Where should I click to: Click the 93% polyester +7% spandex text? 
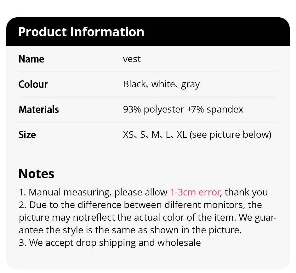coord(183,110)
